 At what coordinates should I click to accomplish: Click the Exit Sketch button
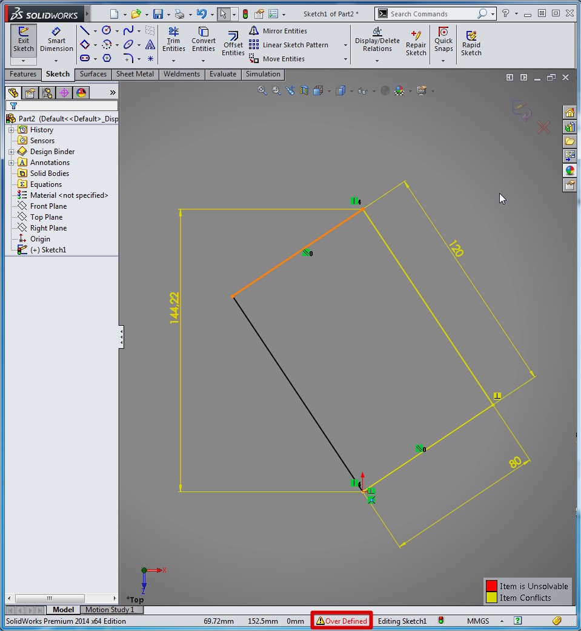pos(24,40)
